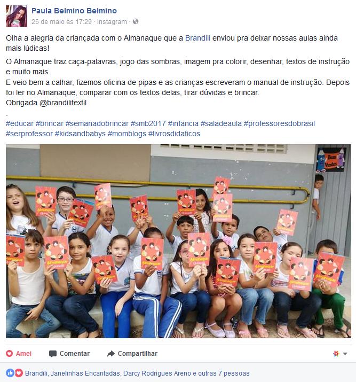
Task: Expand the post-as identity dropdown arrow
Action: tap(345, 354)
